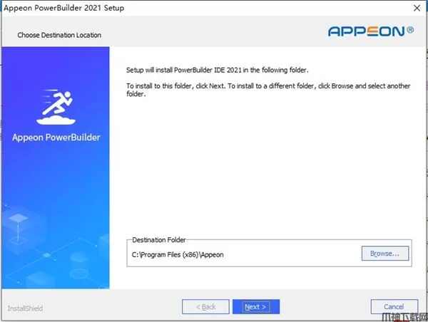Click the 'To install to this folder' instructions

click(x=268, y=90)
